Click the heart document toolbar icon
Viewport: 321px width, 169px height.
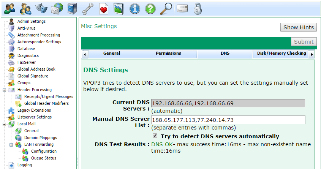coord(103,8)
